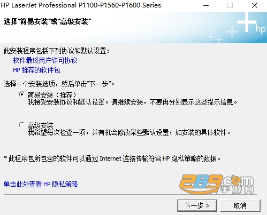The width and height of the screenshot is (267, 215).
Task: Open the HP 推荐的软件包 link
Action: [x=36, y=70]
